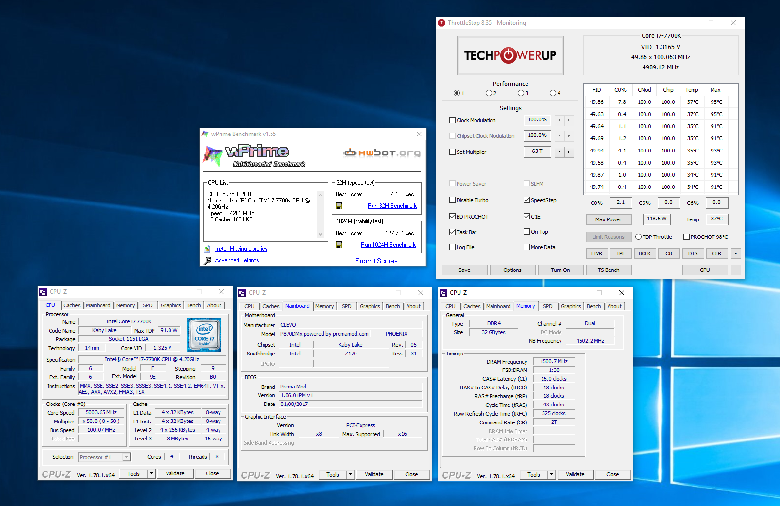Screen dimensions: 780x506
Task: Decrease Set Multiplier with left arrow
Action: [560, 152]
